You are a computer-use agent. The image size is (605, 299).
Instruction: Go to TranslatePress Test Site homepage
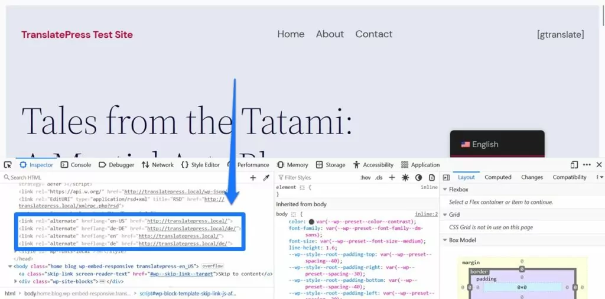pyautogui.click(x=77, y=35)
